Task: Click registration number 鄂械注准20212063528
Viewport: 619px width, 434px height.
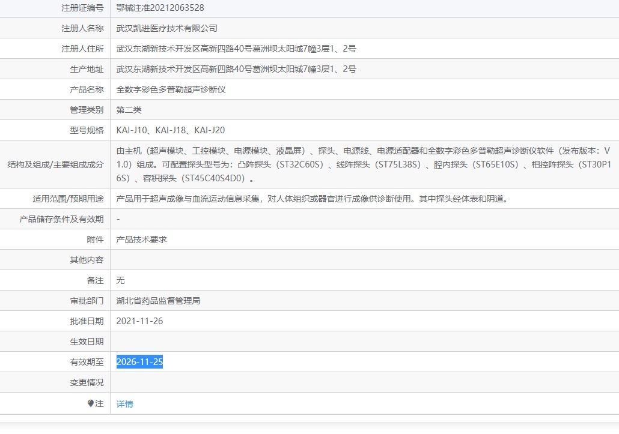Action: (160, 8)
